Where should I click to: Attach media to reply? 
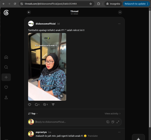pyautogui.click(x=108, y=122)
